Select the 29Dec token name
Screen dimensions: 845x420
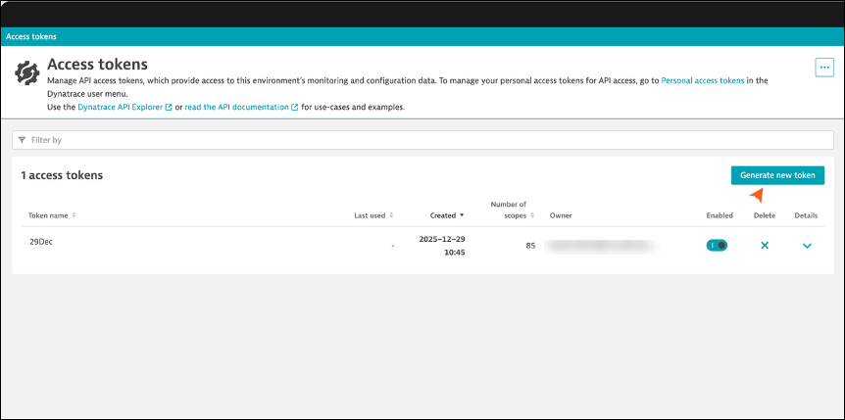(40, 241)
